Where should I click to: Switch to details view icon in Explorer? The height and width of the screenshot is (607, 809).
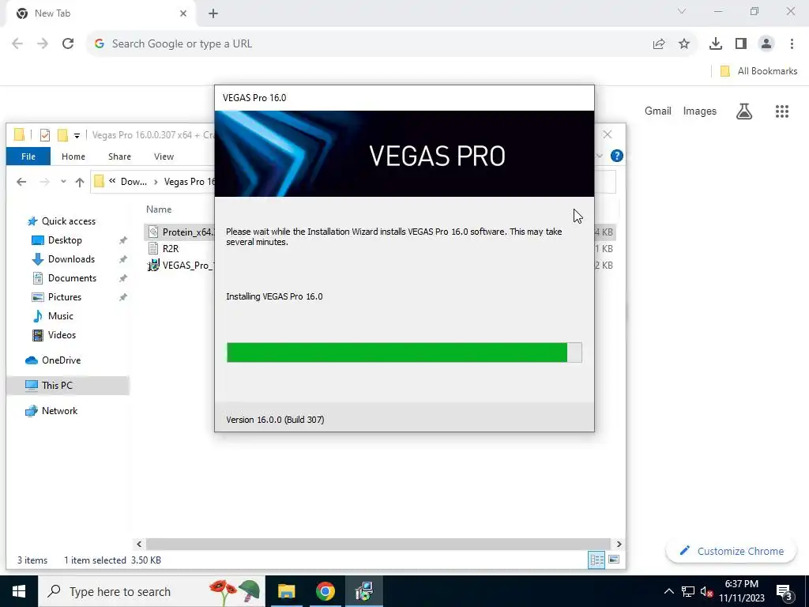(597, 560)
